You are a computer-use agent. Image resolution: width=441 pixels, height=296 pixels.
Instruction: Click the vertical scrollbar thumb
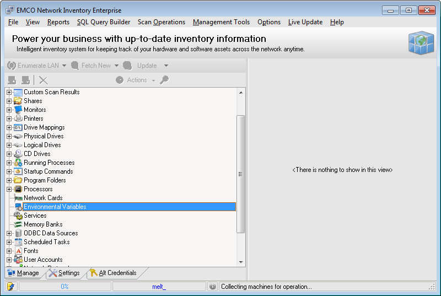[241, 174]
